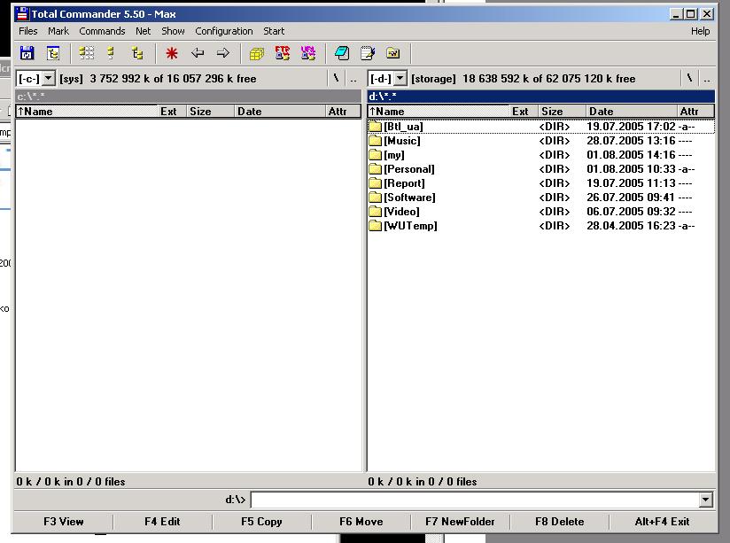730x543 pixels.
Task: Sort right panel by Attr column header
Action: pyautogui.click(x=695, y=112)
